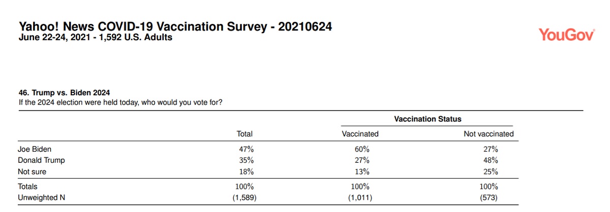610x212 pixels.
Task: Click the Vaccinated column header
Action: 360,134
